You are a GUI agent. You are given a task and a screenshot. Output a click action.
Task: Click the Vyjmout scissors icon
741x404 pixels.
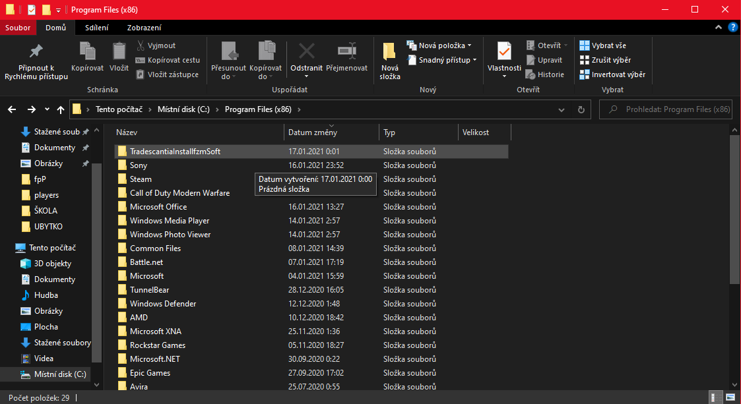pos(141,45)
